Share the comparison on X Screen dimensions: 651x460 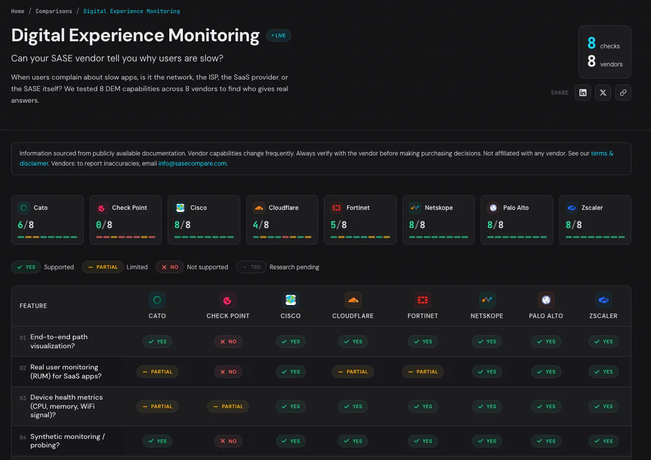603,93
